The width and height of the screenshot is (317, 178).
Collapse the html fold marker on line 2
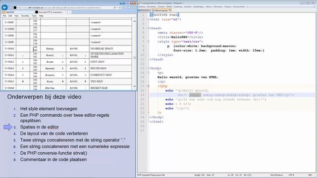148,19
